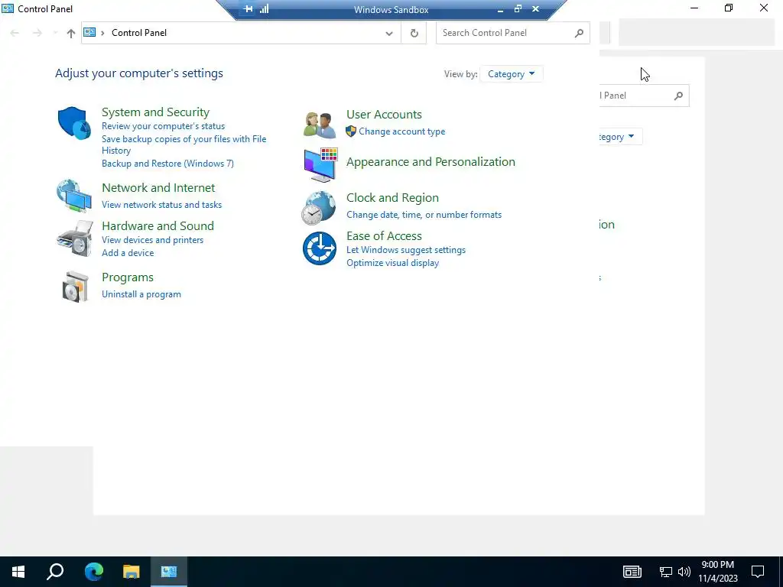Open the Hardware and Sound printer icon
Viewport: 783px width, 587px height.
pos(74,238)
